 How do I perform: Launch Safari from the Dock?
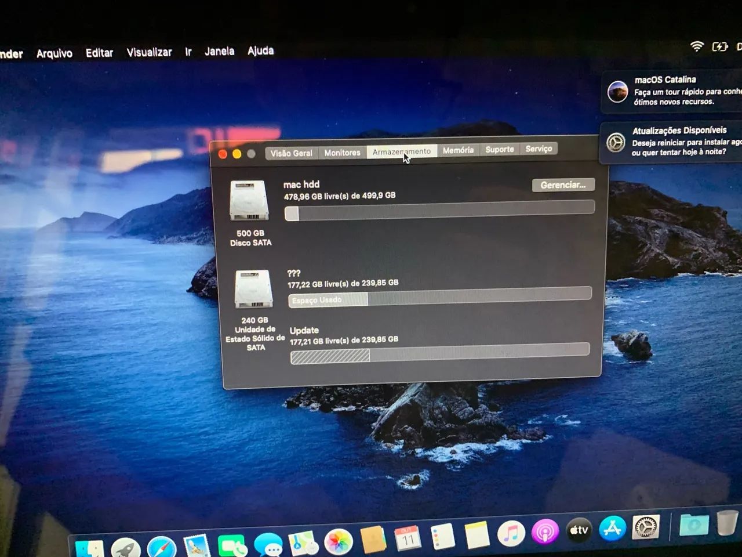[161, 547]
